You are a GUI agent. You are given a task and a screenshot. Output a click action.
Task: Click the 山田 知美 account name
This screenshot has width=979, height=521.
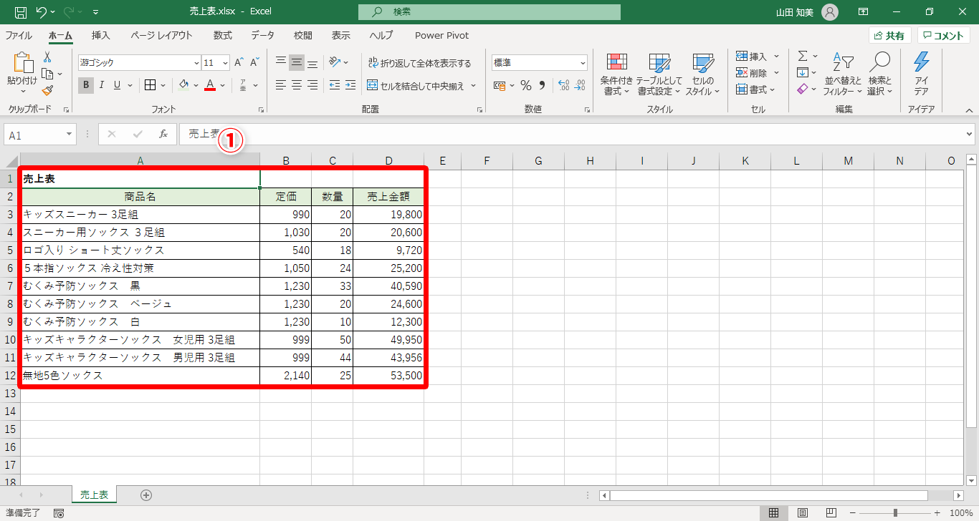(795, 12)
